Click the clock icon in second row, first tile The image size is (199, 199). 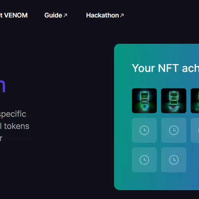(x=144, y=130)
